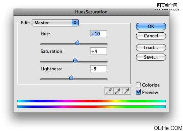
Task: Click the upper color spectrum bar
Action: tap(91, 101)
